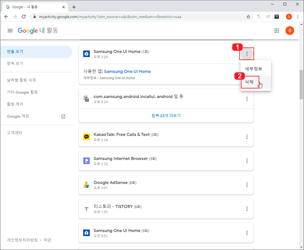The image size is (304, 250).
Task: Select 세부정보 in the popup menu
Action: point(255,69)
